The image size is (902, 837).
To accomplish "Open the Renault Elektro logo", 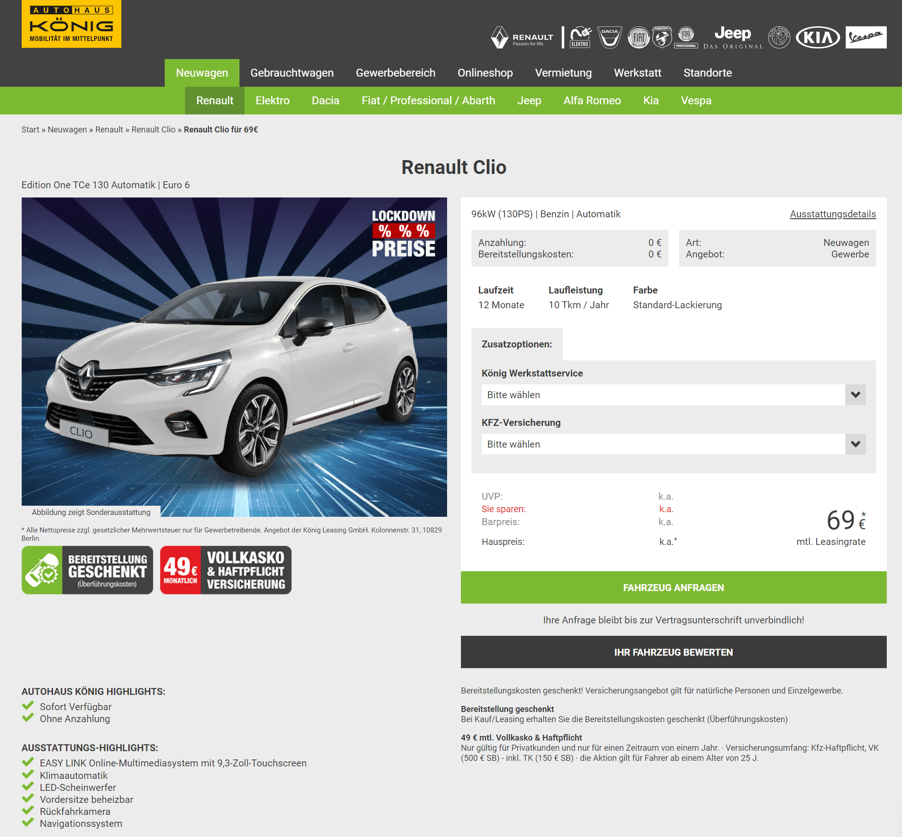I will tap(580, 37).
